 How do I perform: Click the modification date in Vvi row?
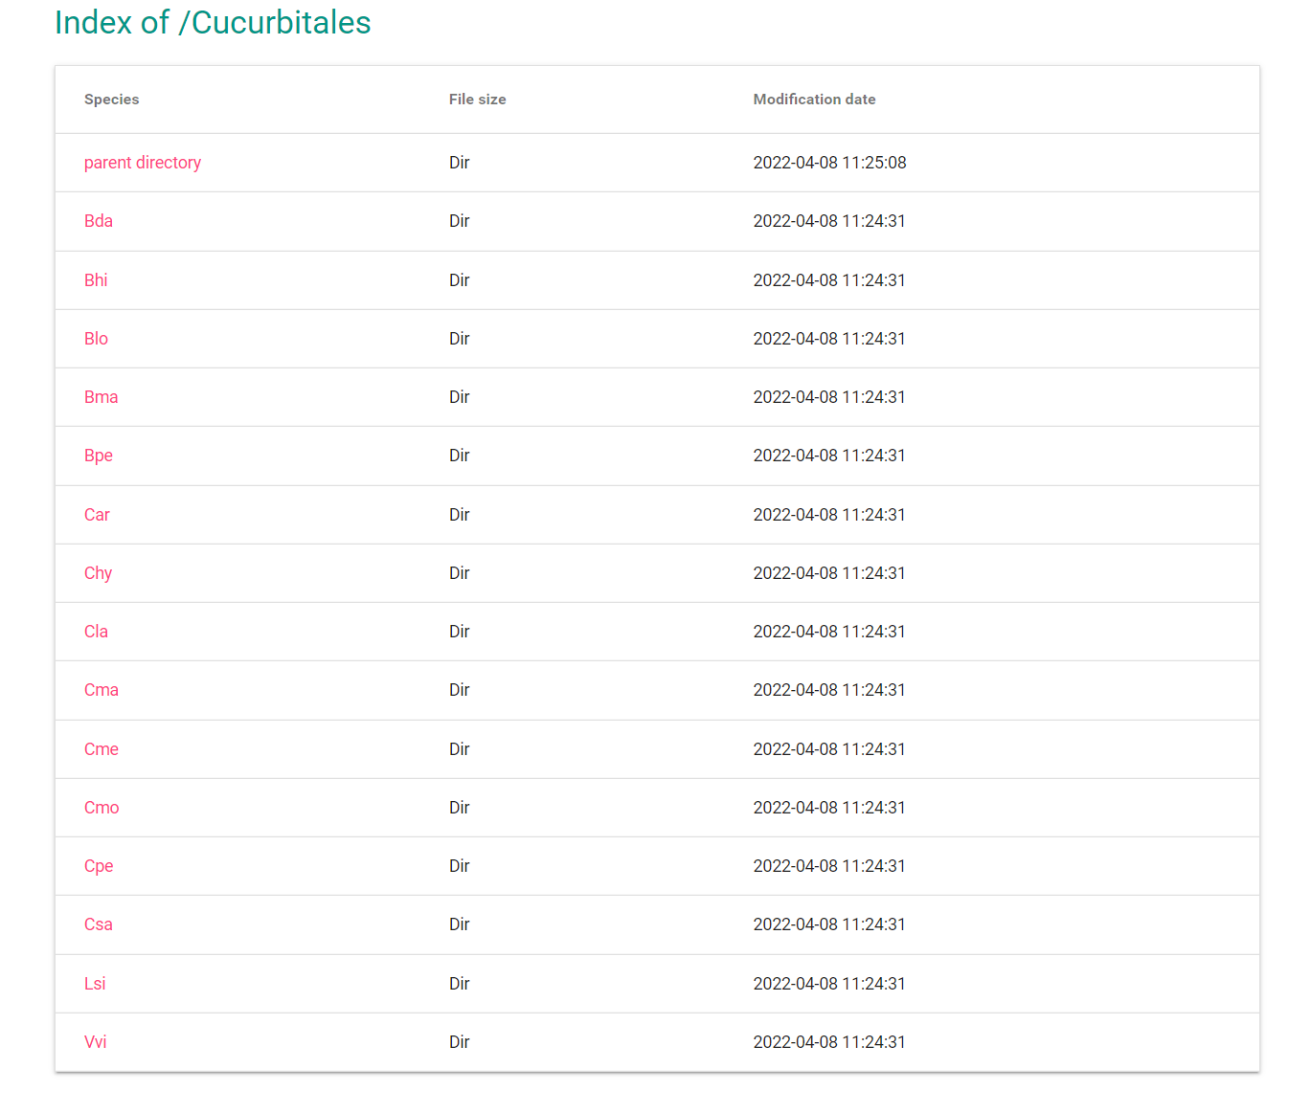tap(829, 1042)
